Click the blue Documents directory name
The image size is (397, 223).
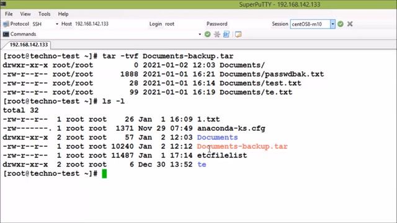point(218,138)
